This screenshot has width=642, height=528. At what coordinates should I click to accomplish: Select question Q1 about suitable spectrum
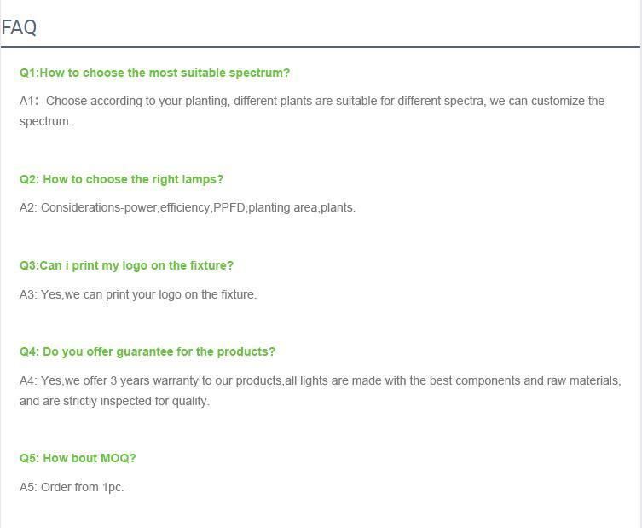[155, 73]
